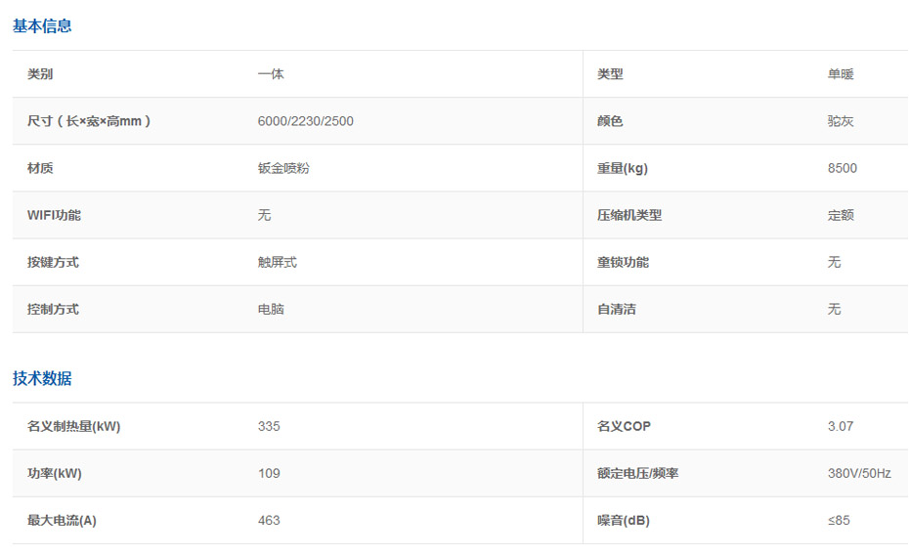Screen dimensions: 909x556
Task: Click the 463 maximum current value
Action: [269, 520]
